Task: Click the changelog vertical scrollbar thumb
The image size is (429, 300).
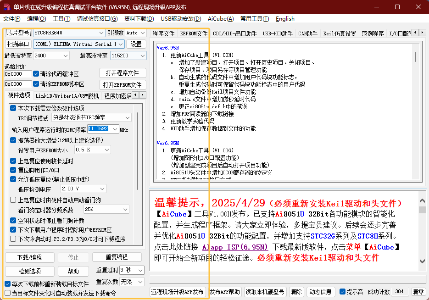Action: coord(416,56)
